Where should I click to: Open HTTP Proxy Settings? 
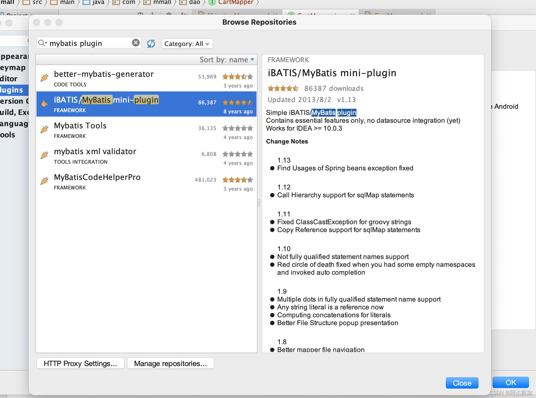(x=81, y=364)
